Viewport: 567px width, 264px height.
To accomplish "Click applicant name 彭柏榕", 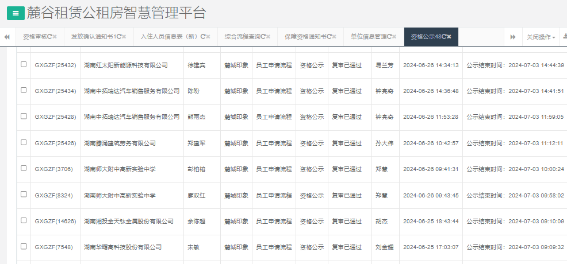I will click(x=196, y=169).
